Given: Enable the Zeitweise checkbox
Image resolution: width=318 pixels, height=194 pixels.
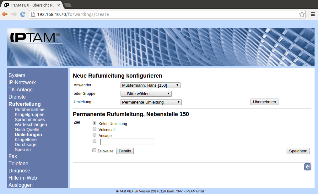Looking at the screenshot, I should pos(94,151).
